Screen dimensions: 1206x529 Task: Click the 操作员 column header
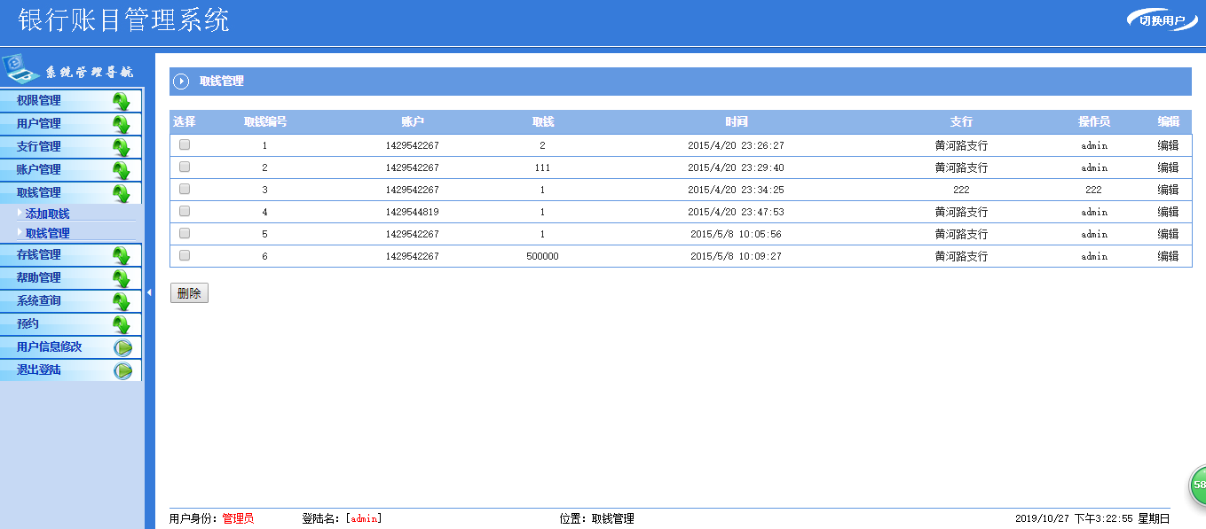(x=1094, y=121)
